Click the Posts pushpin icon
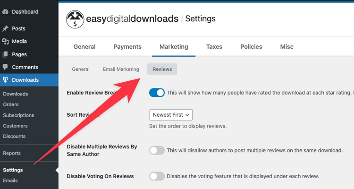The width and height of the screenshot is (354, 189). pyautogui.click(x=5, y=28)
